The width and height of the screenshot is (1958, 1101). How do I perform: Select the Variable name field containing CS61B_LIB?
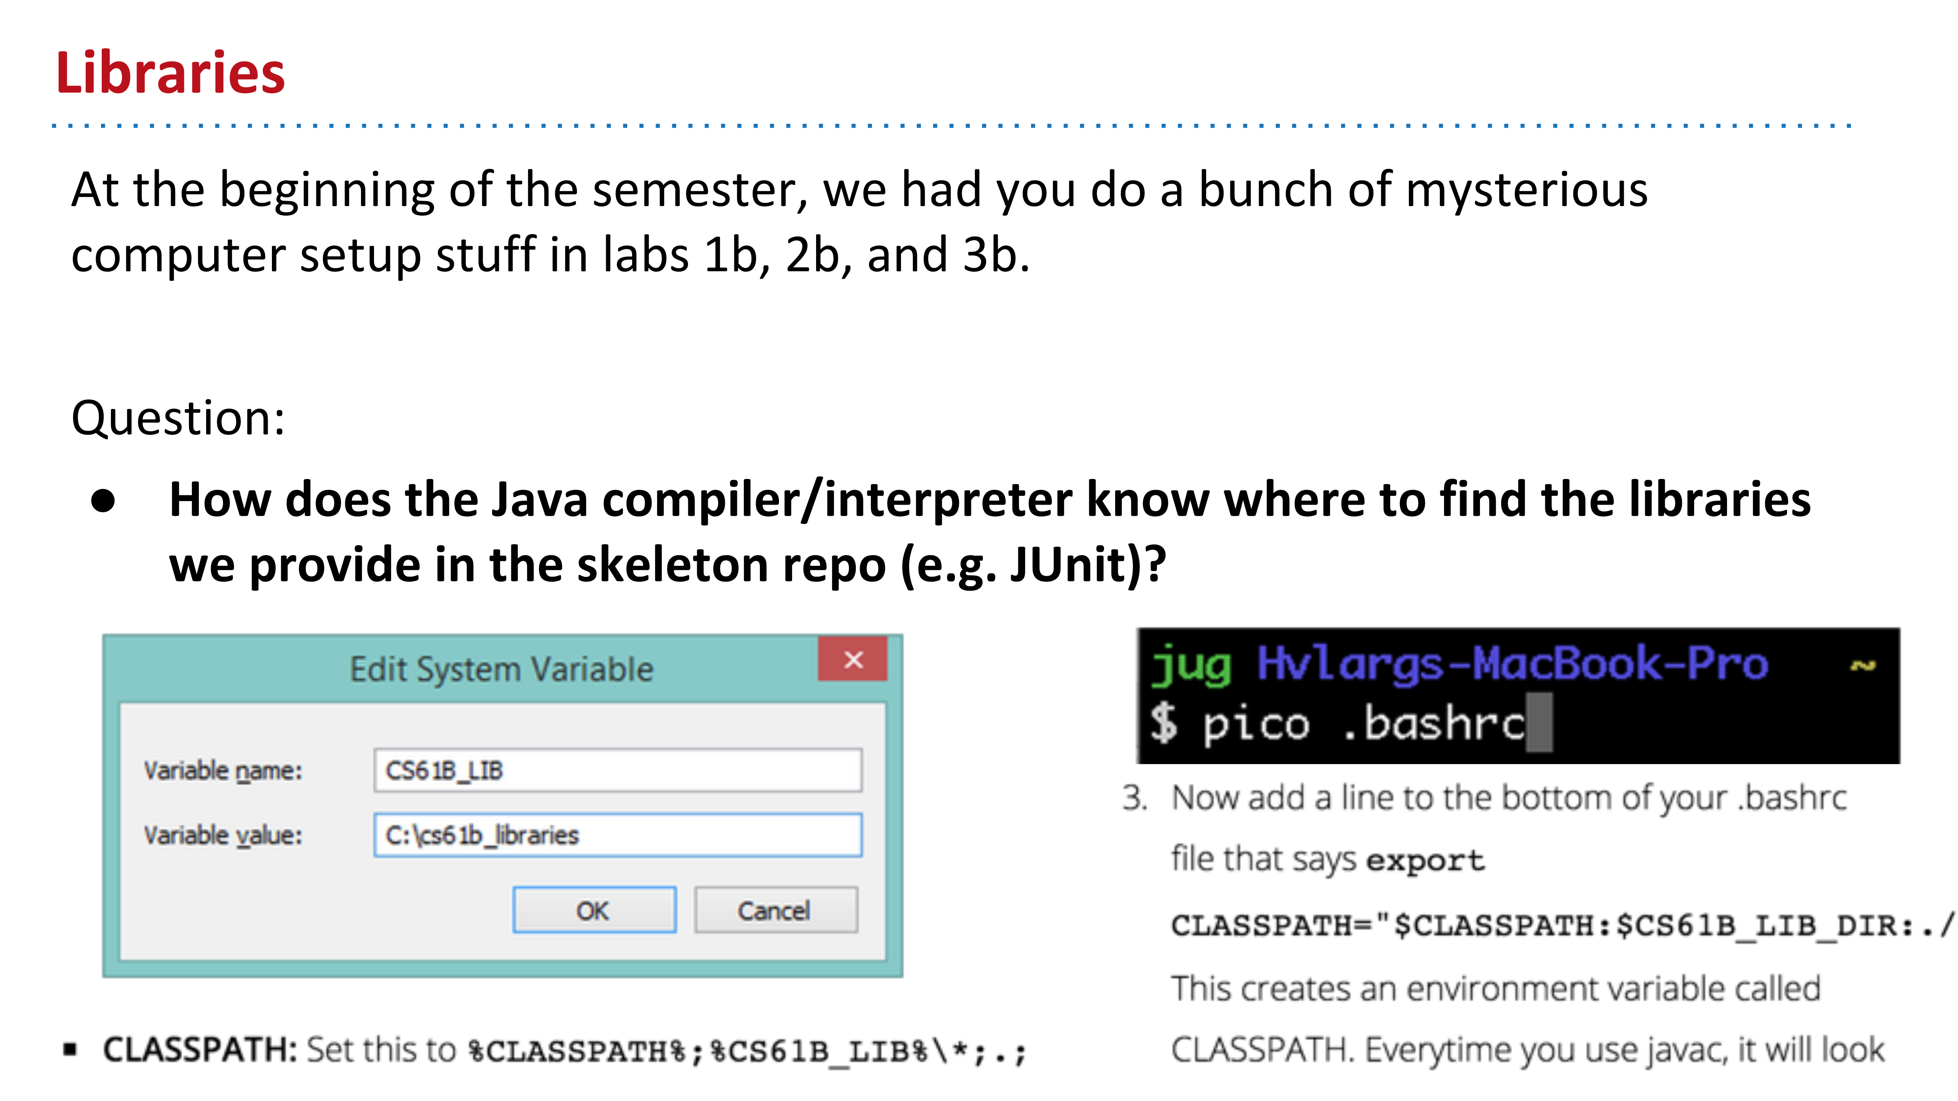pos(618,770)
